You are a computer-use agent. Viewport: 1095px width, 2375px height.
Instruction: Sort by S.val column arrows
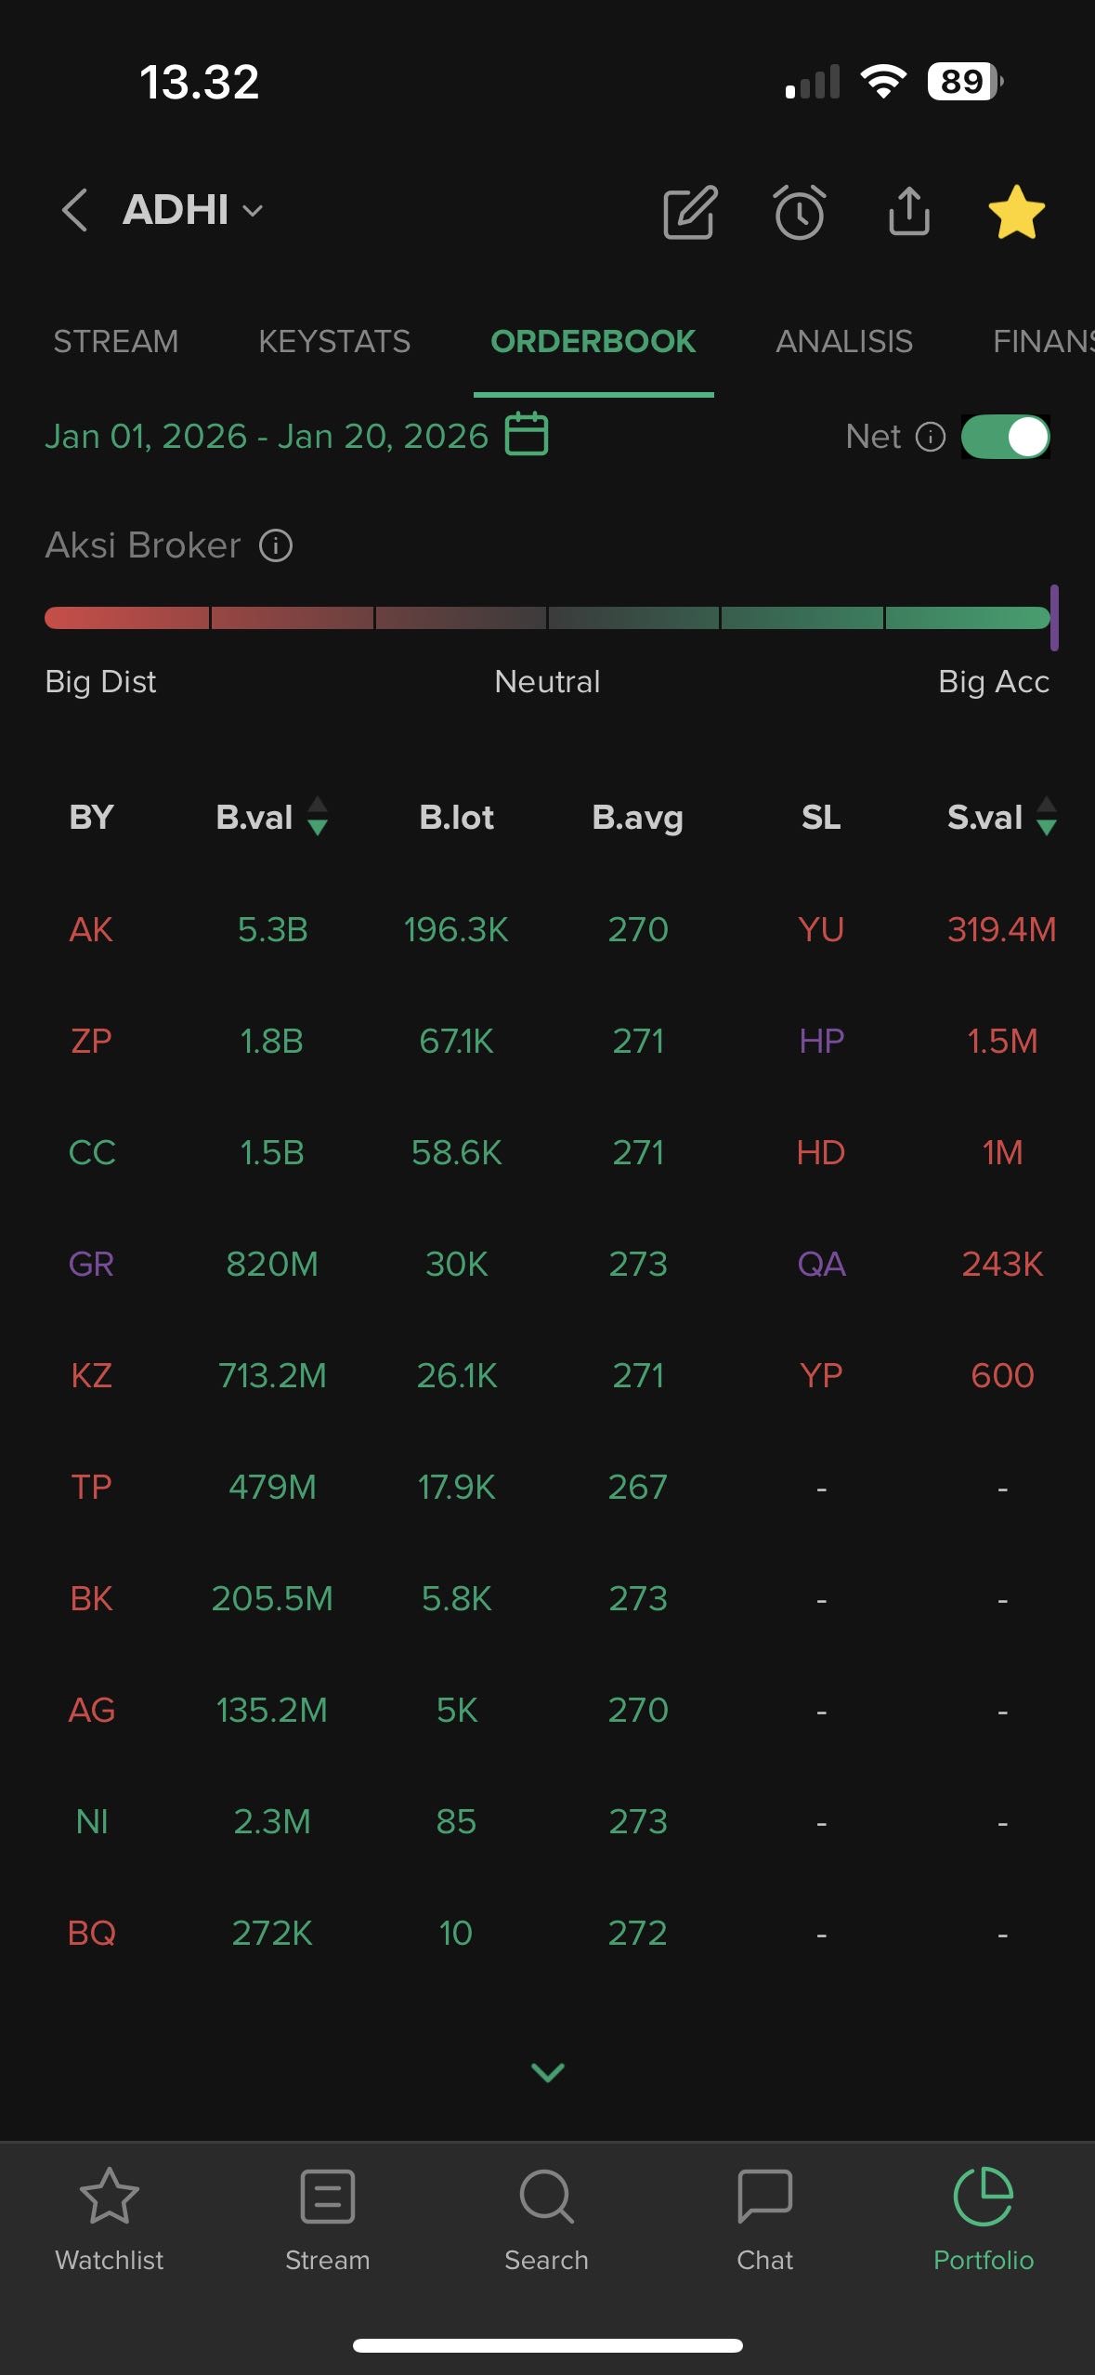(1047, 817)
